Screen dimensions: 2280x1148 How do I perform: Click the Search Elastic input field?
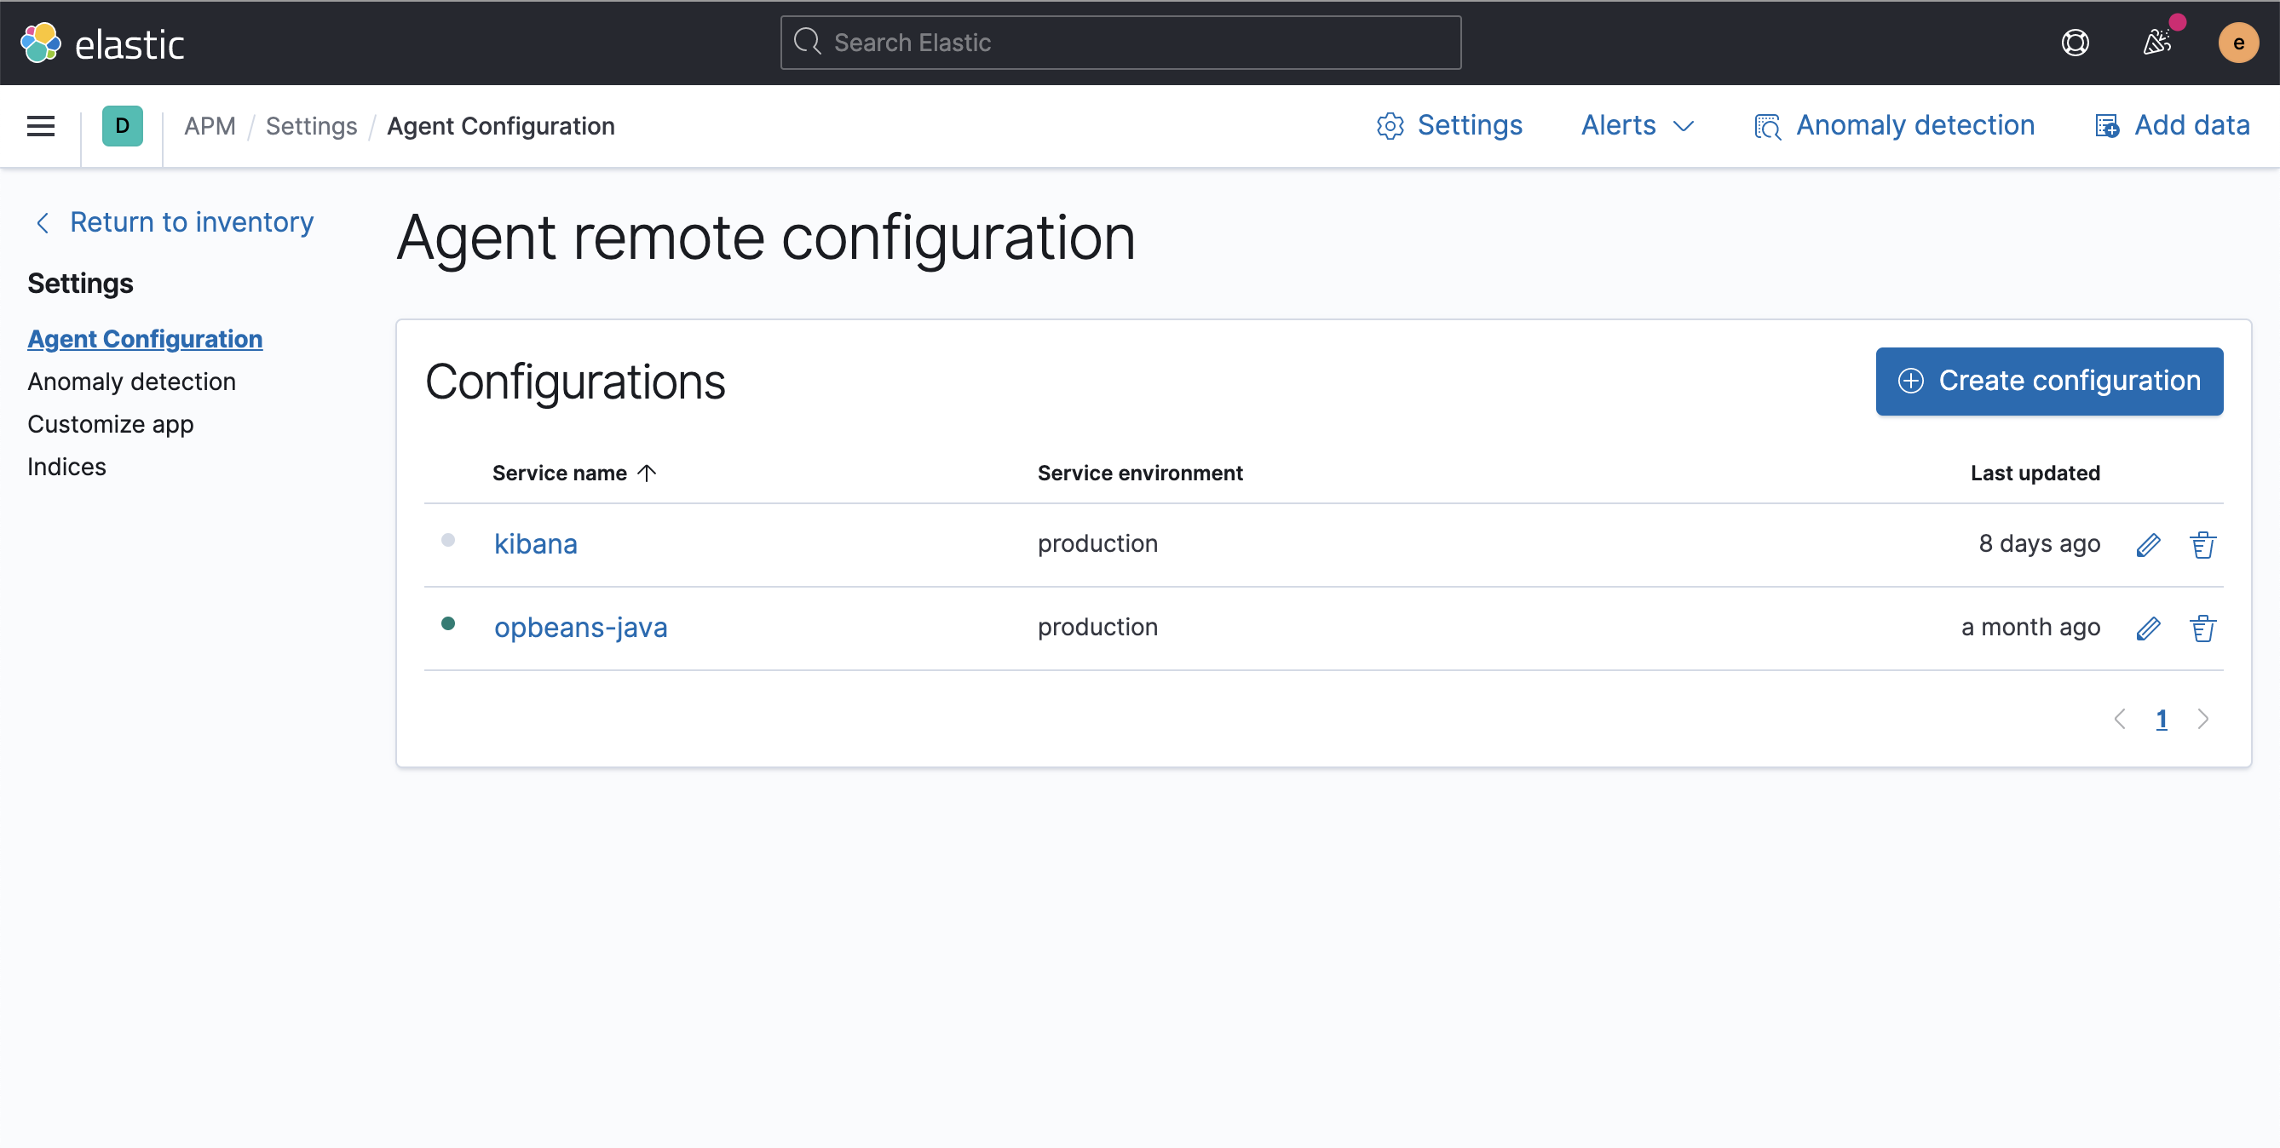1119,42
